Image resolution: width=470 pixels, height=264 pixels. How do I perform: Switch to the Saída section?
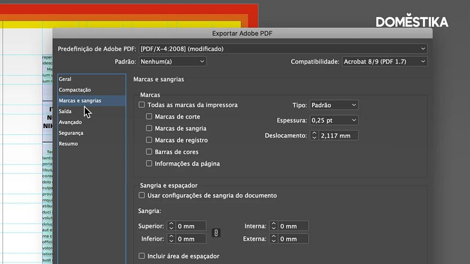(65, 111)
